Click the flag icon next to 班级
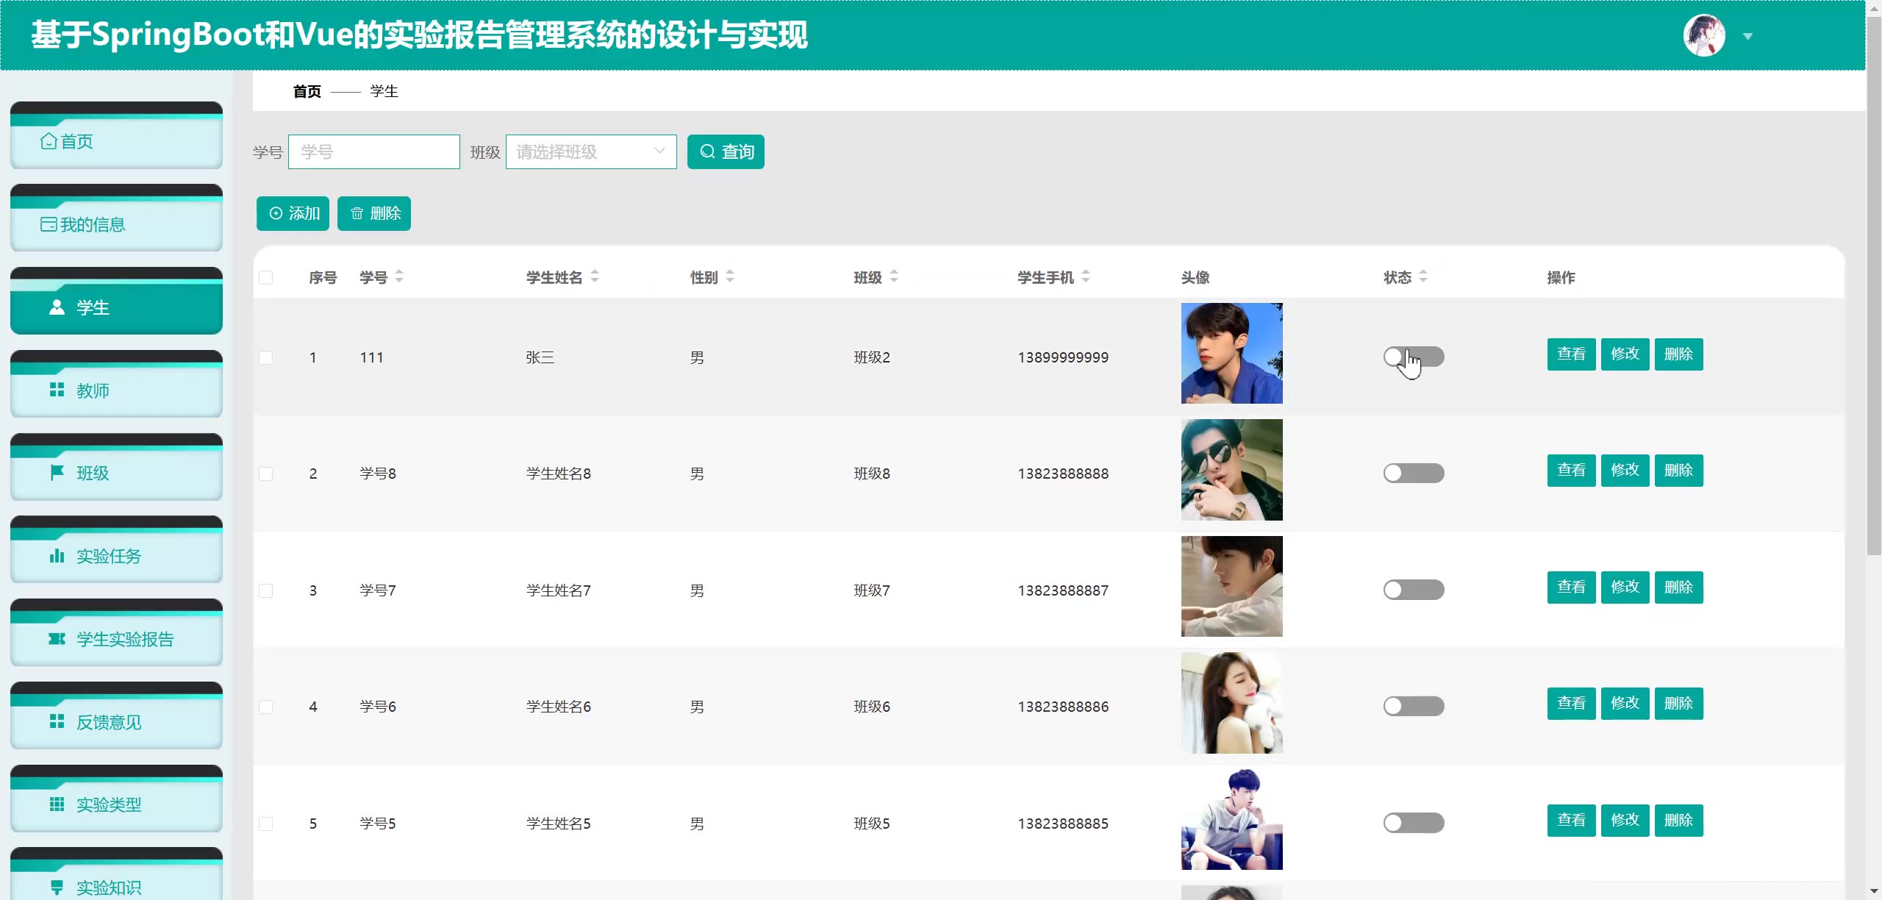 coord(57,473)
